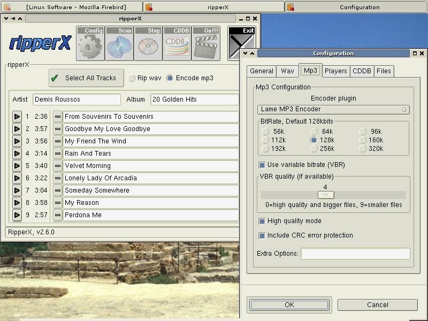Switch to the Files tab

pos(384,71)
